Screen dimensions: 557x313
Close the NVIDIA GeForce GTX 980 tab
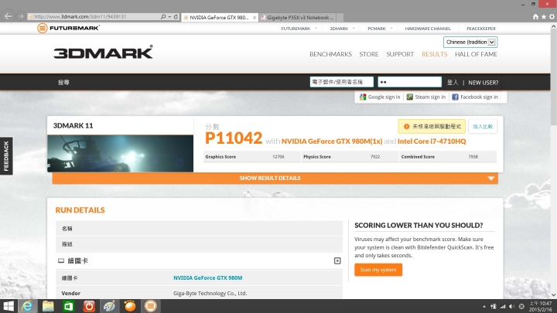pyautogui.click(x=255, y=17)
